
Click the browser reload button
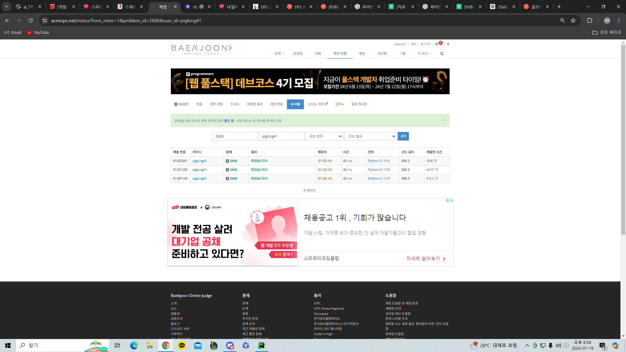coord(31,21)
